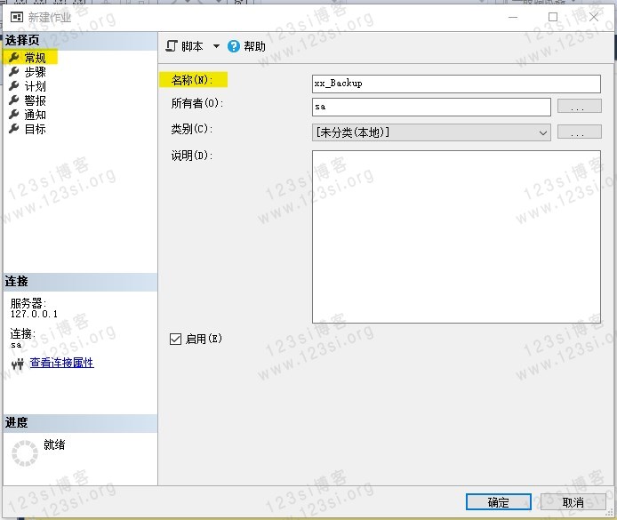Click the wrench icon beside 计划
The width and height of the screenshot is (617, 520).
coord(13,85)
